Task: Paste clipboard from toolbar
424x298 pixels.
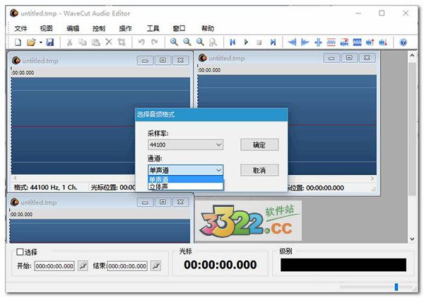Action: (x=95, y=42)
